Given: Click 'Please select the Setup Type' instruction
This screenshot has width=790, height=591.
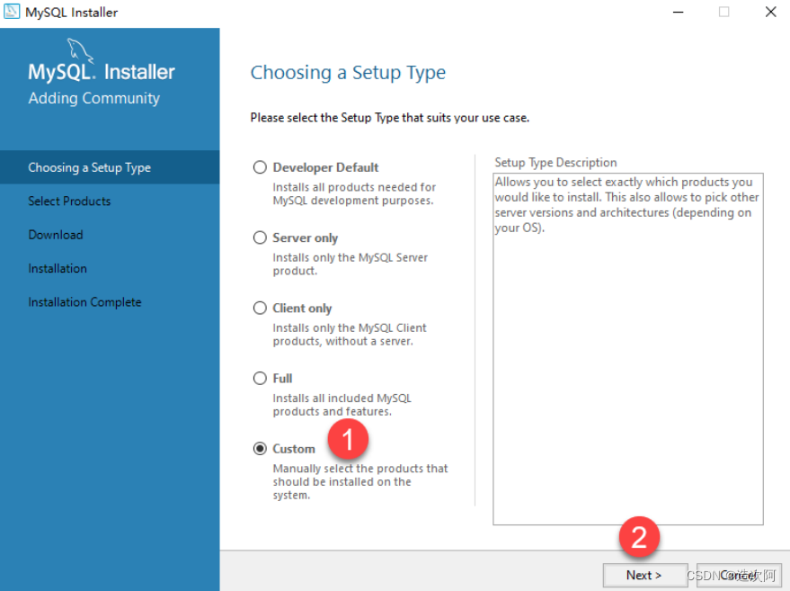Looking at the screenshot, I should [389, 118].
